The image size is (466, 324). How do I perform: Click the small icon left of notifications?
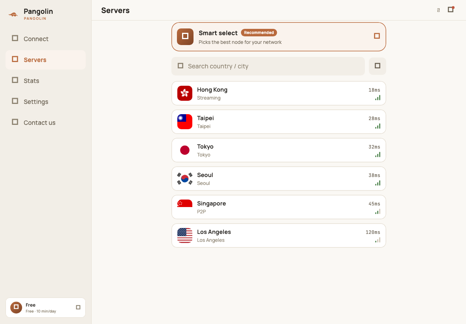click(438, 10)
